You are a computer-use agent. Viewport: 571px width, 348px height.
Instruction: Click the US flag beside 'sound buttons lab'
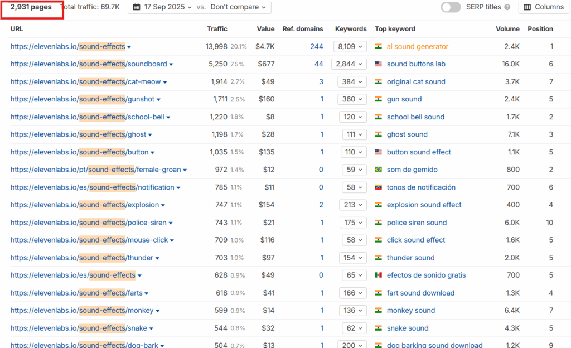click(x=379, y=64)
